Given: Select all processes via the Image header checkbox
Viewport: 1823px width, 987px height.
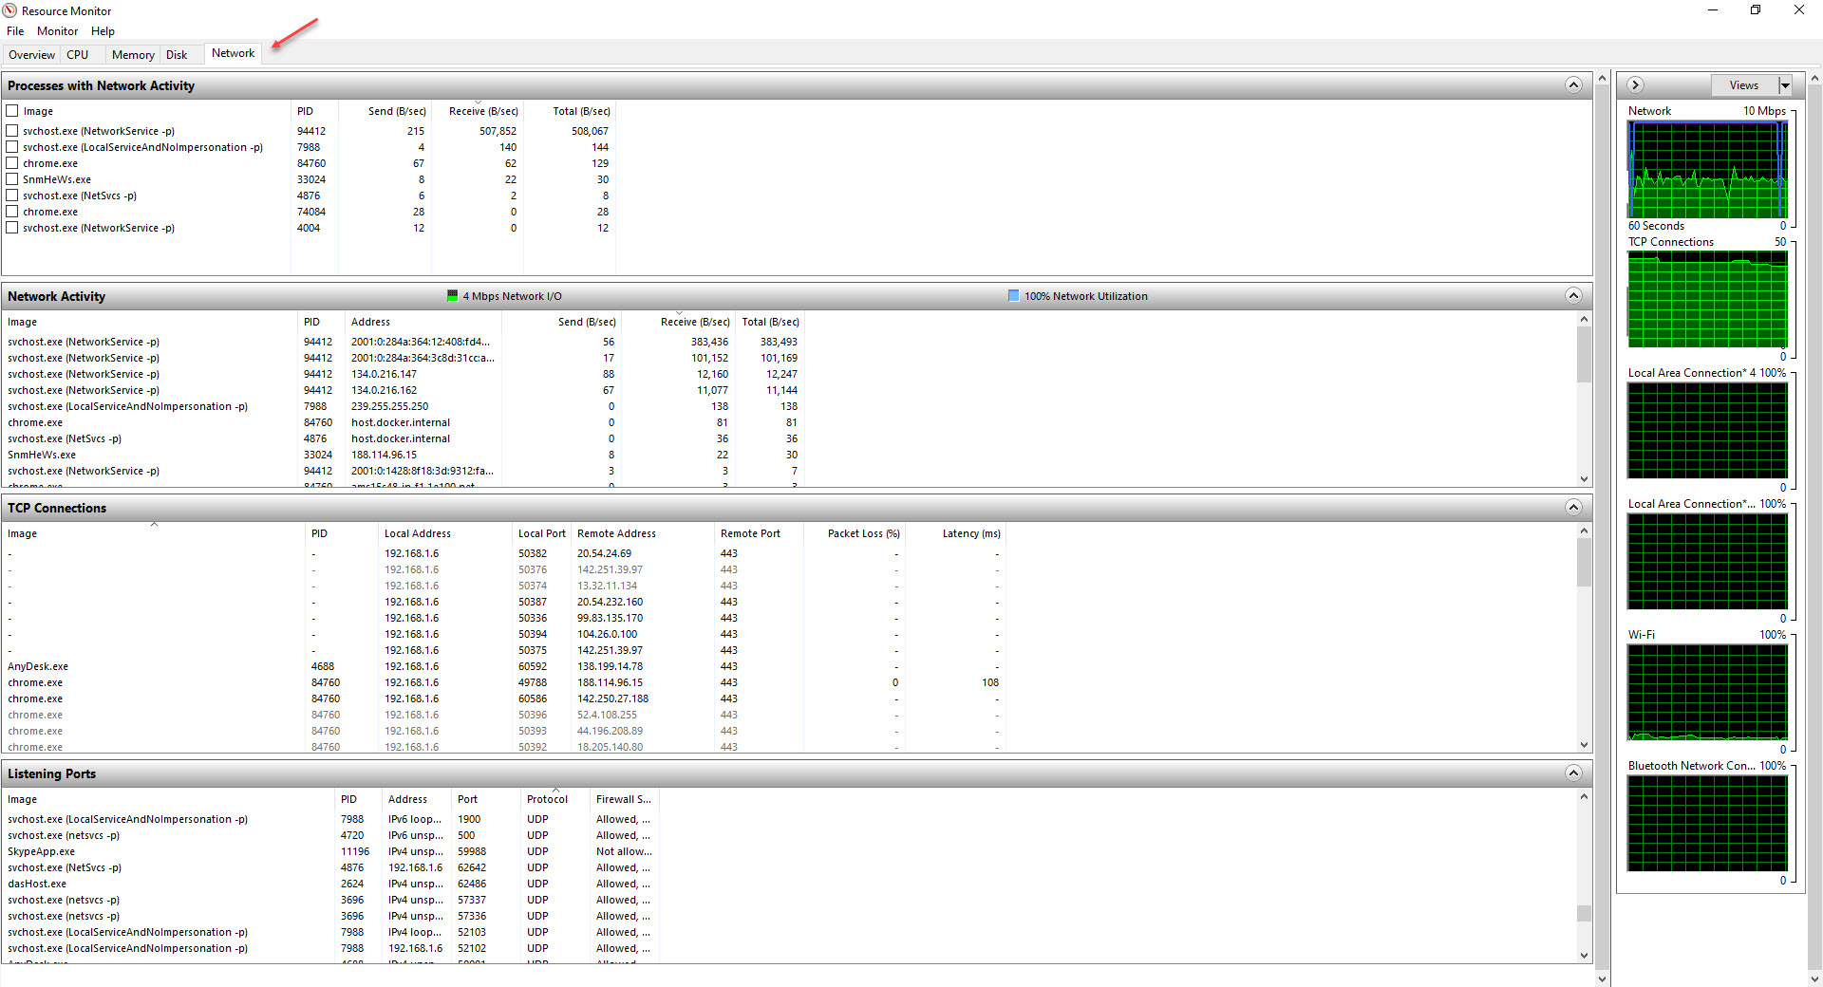Looking at the screenshot, I should tap(11, 110).
